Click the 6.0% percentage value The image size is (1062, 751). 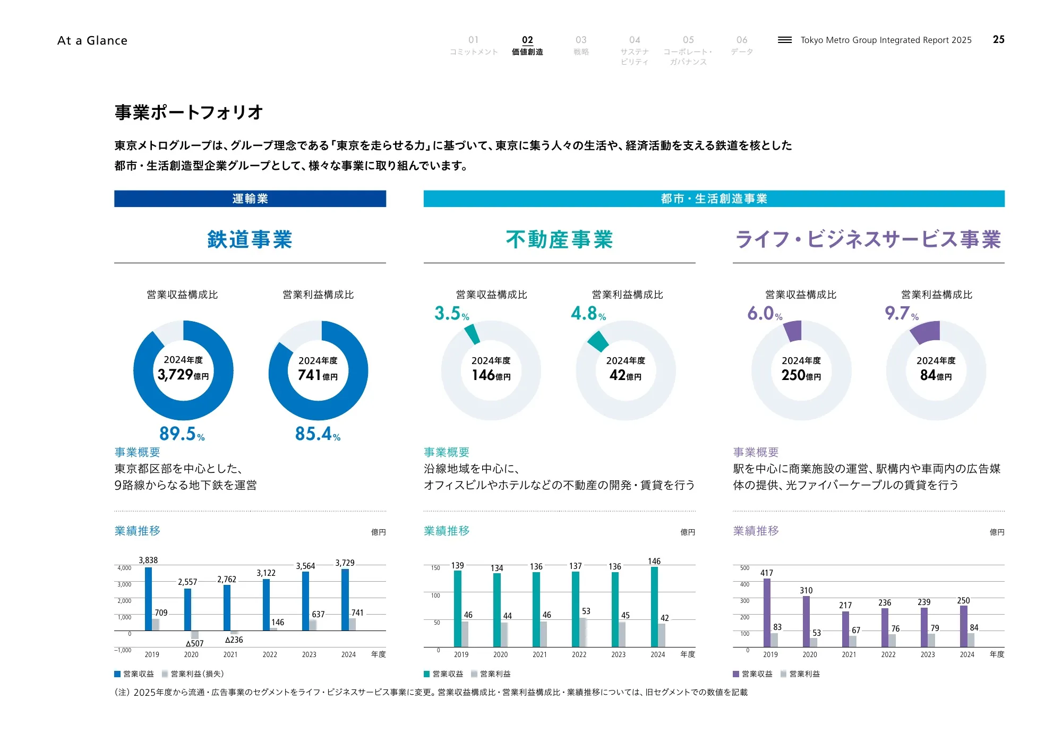point(765,313)
